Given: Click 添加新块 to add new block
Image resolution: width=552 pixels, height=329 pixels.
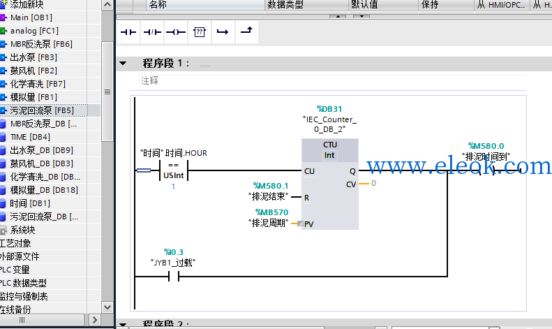Looking at the screenshot, I should click(27, 5).
